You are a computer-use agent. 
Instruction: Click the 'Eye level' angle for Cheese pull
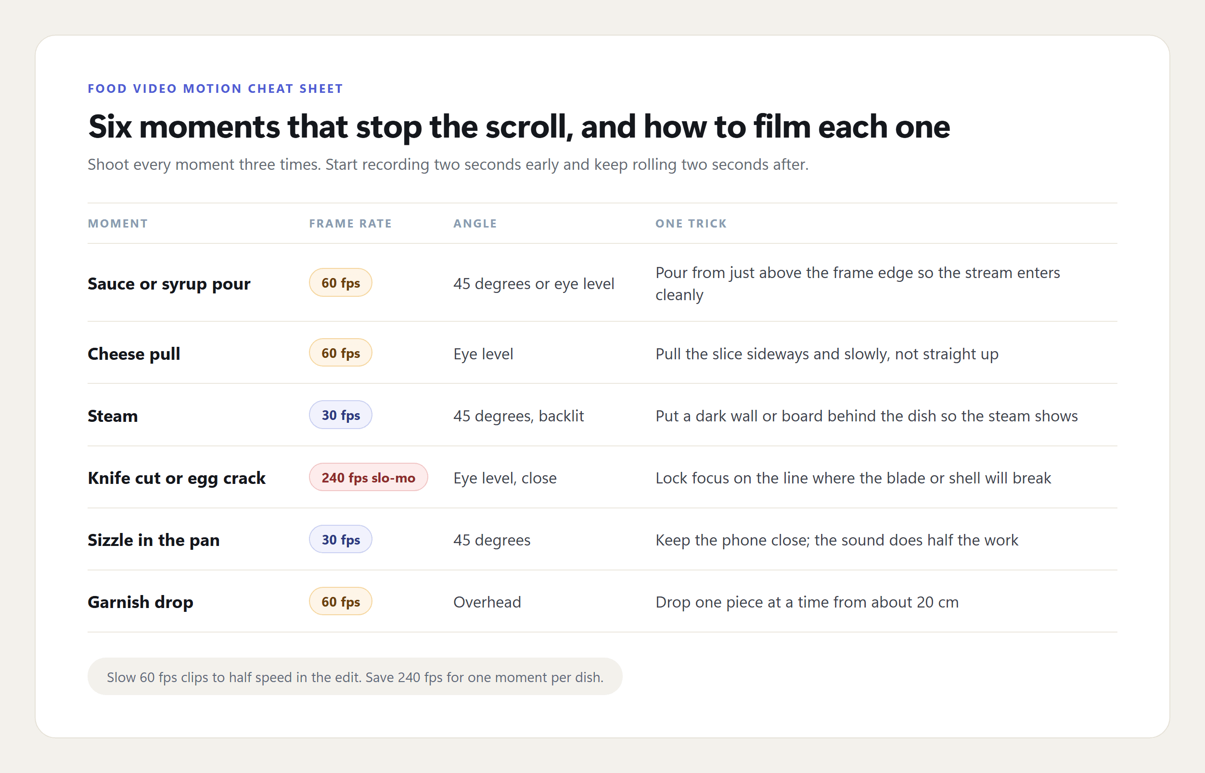(x=483, y=354)
